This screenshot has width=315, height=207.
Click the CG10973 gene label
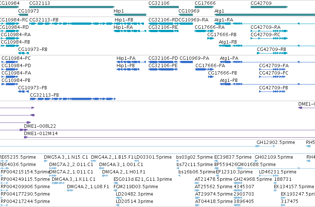click(x=29, y=11)
